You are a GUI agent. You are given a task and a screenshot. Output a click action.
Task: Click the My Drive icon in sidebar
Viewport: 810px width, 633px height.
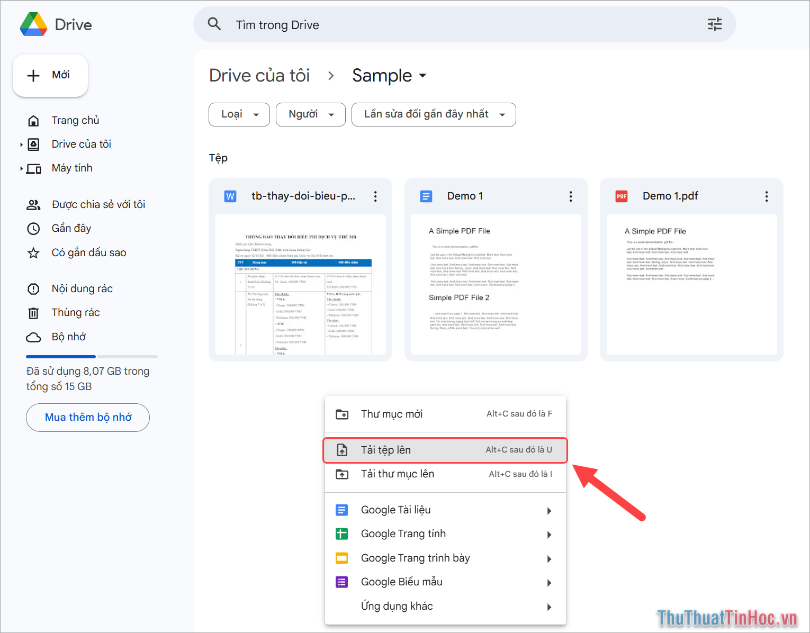point(33,144)
